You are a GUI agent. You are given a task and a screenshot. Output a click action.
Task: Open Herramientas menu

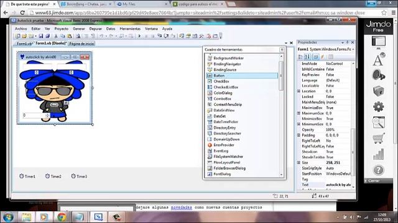(x=130, y=29)
